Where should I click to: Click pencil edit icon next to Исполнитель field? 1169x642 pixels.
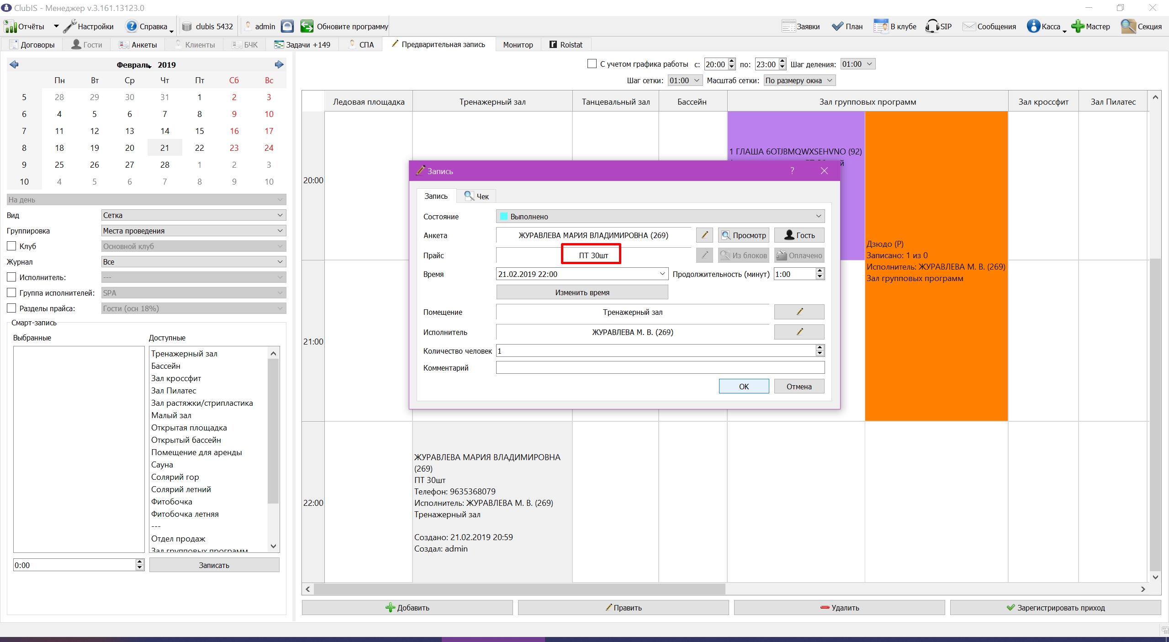pyautogui.click(x=799, y=332)
